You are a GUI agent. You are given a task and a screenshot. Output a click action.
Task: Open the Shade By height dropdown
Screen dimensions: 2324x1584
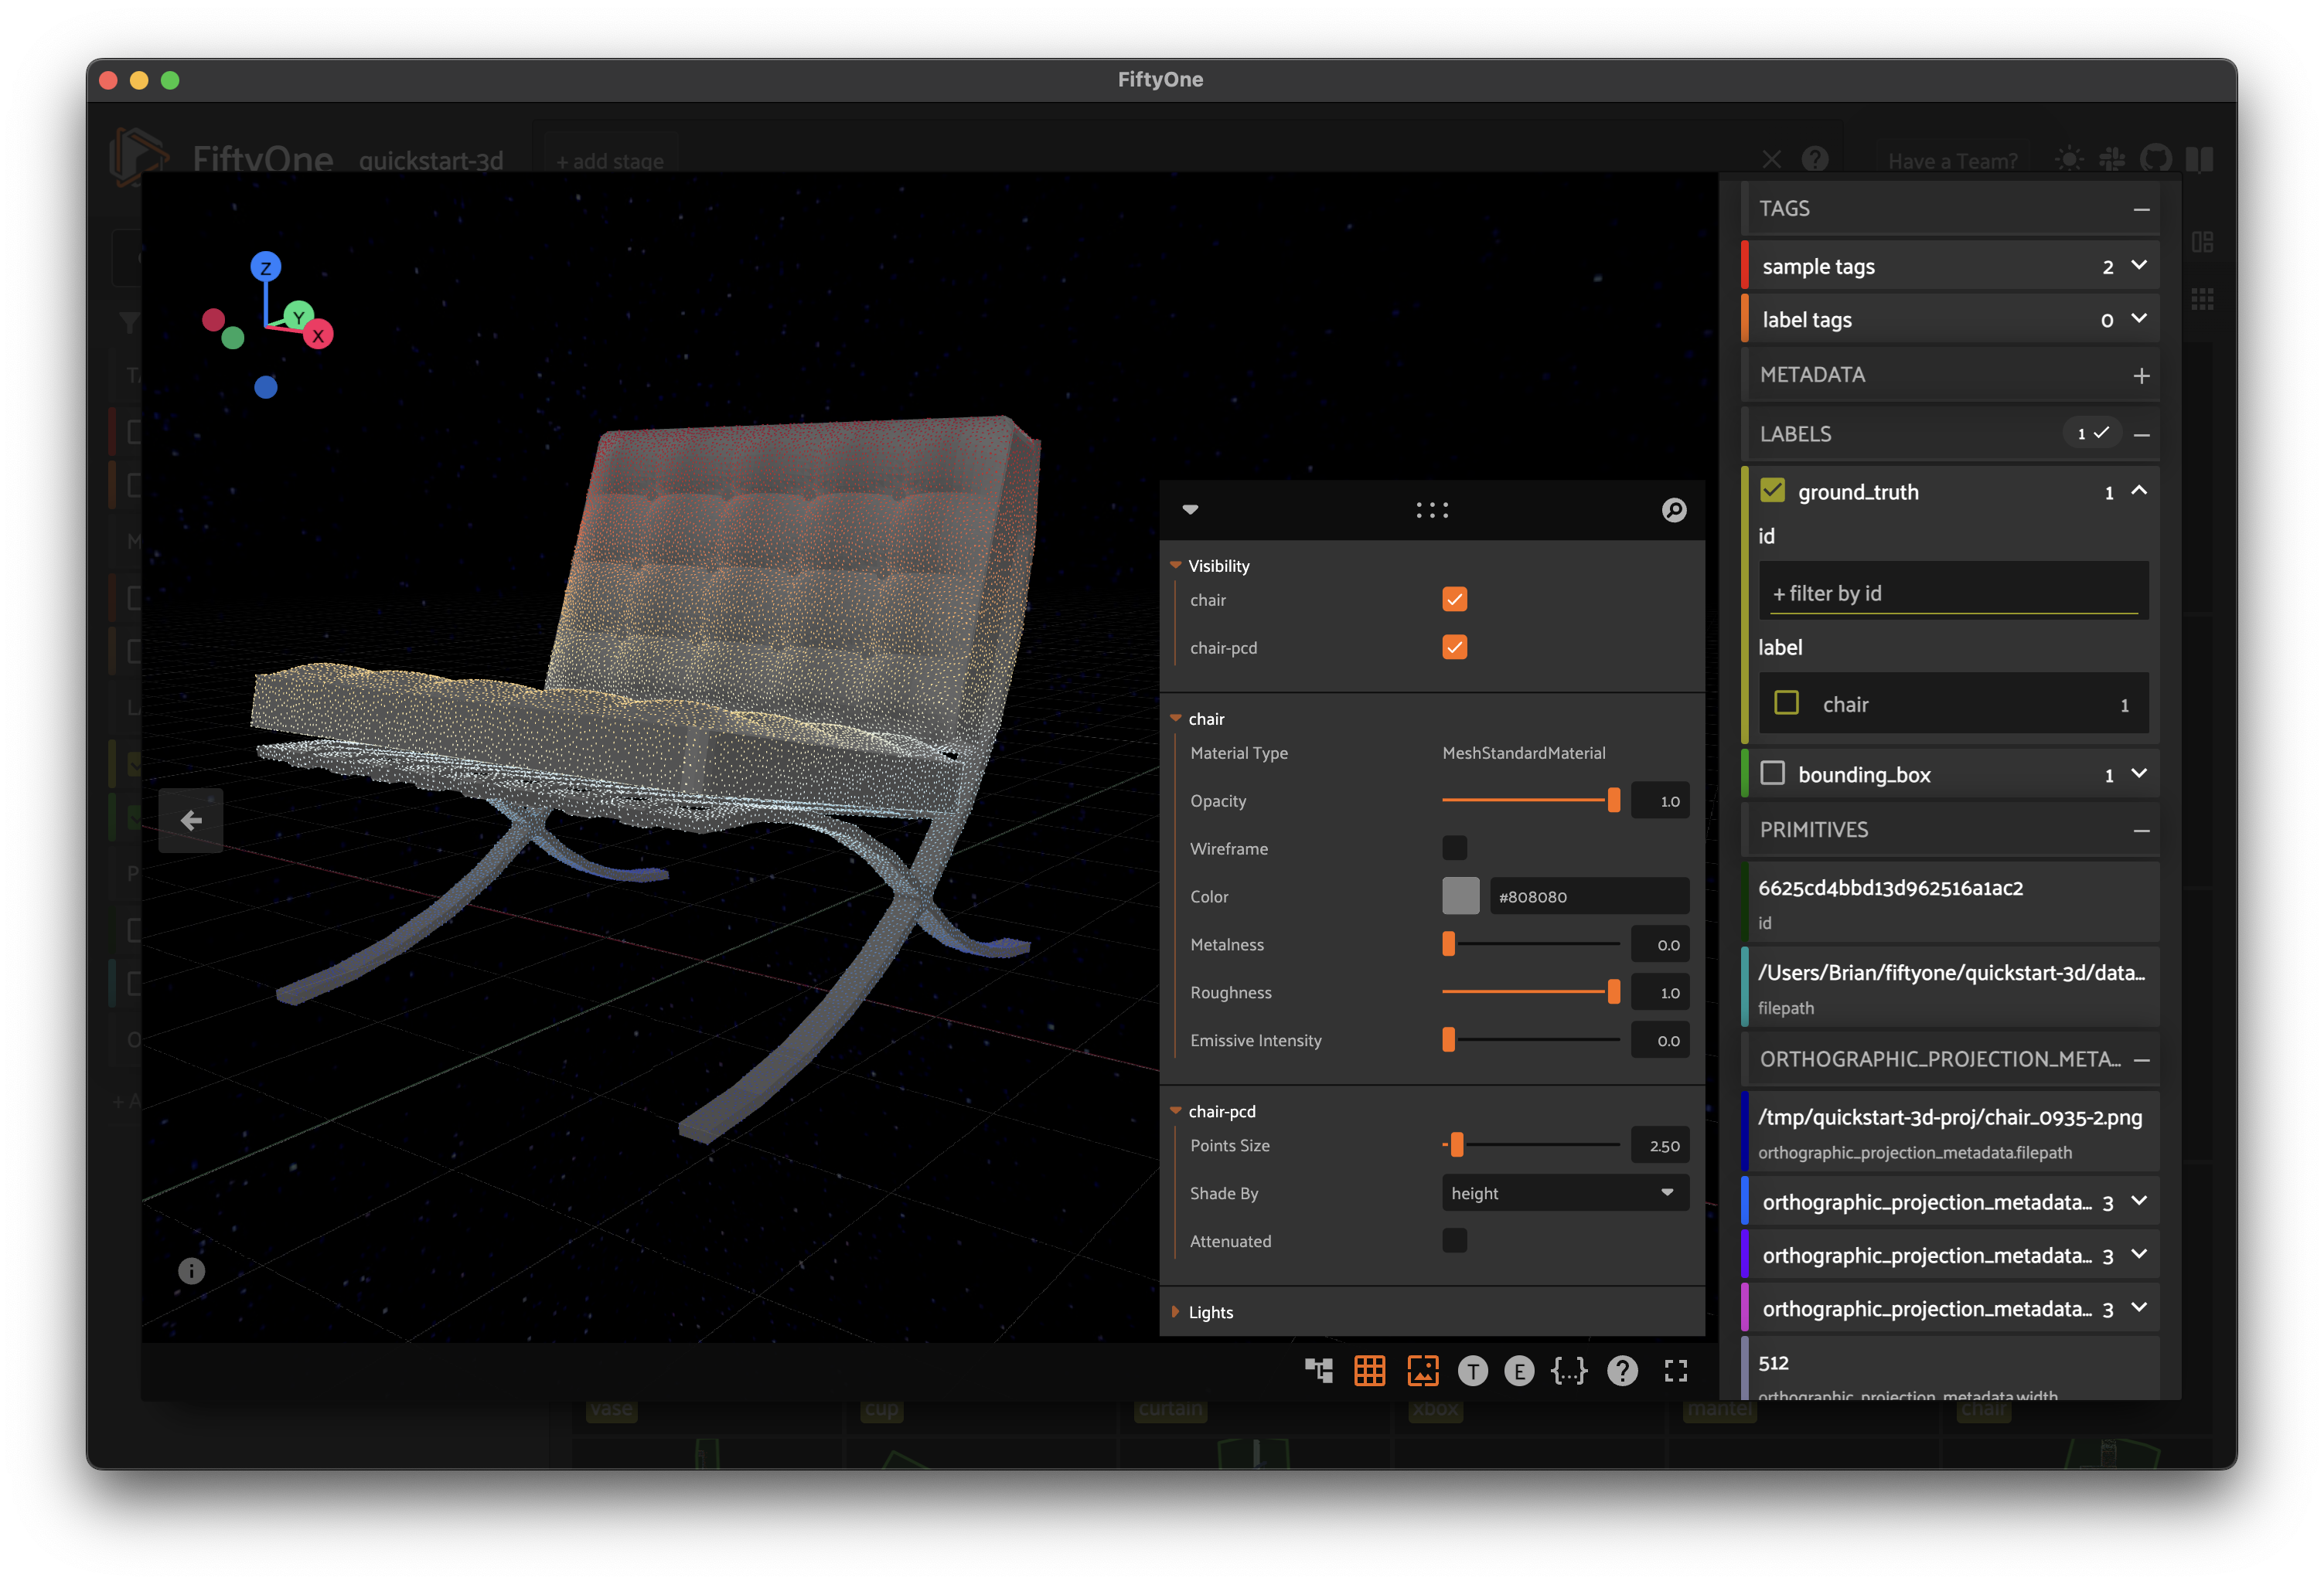[x=1564, y=1193]
